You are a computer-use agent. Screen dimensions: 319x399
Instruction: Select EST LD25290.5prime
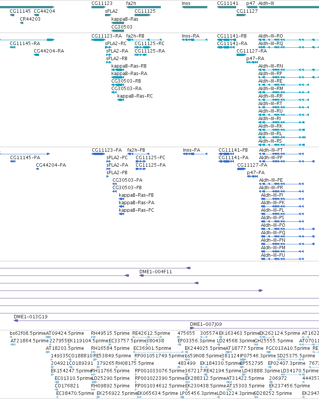pos(110,378)
